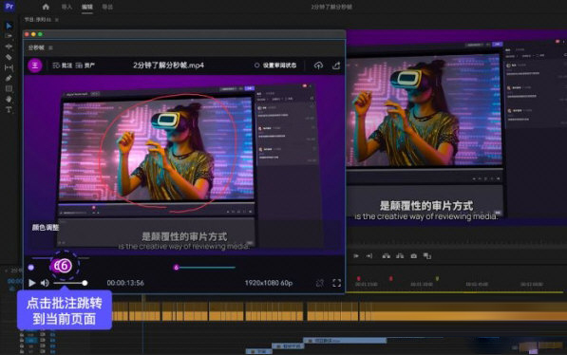Select the Selection arrow tool
567x355 pixels.
9,26
